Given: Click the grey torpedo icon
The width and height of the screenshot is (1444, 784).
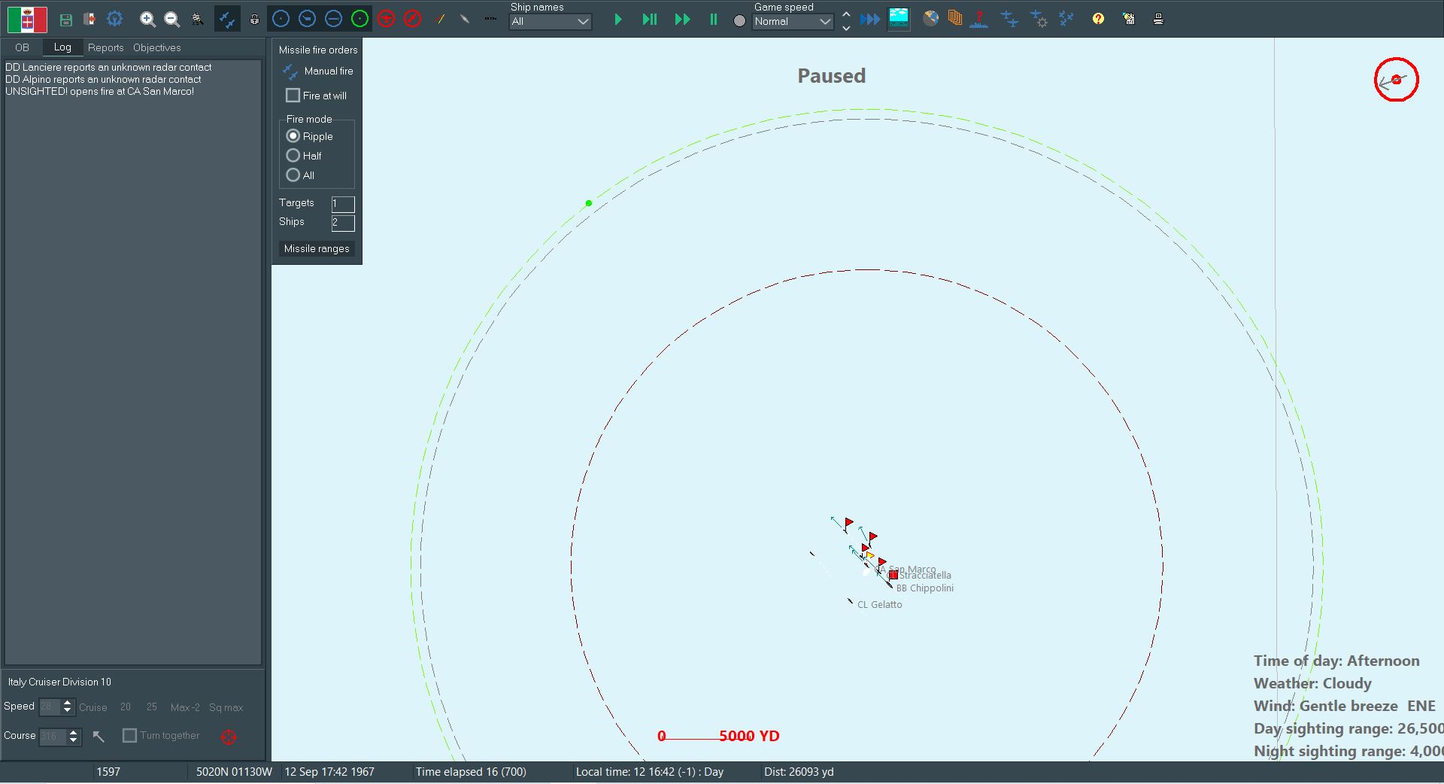Looking at the screenshot, I should pos(465,20).
